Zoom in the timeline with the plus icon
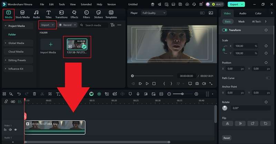 (196, 94)
